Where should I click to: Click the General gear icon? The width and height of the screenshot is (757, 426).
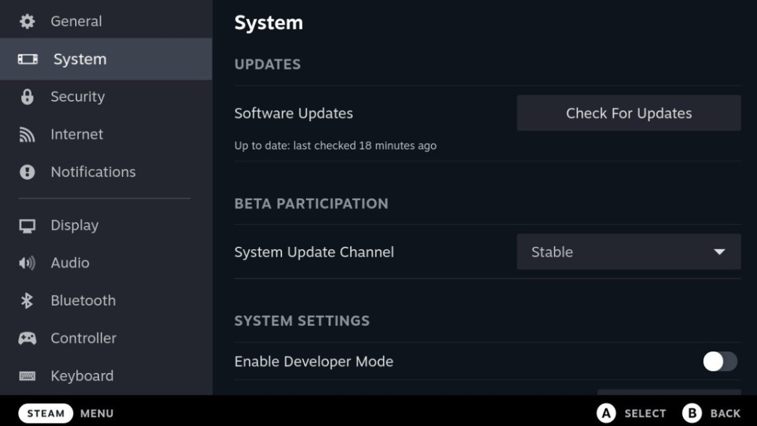point(27,21)
